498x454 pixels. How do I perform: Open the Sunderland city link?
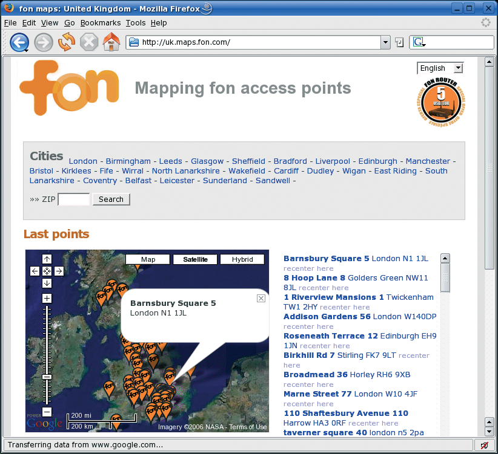(225, 181)
